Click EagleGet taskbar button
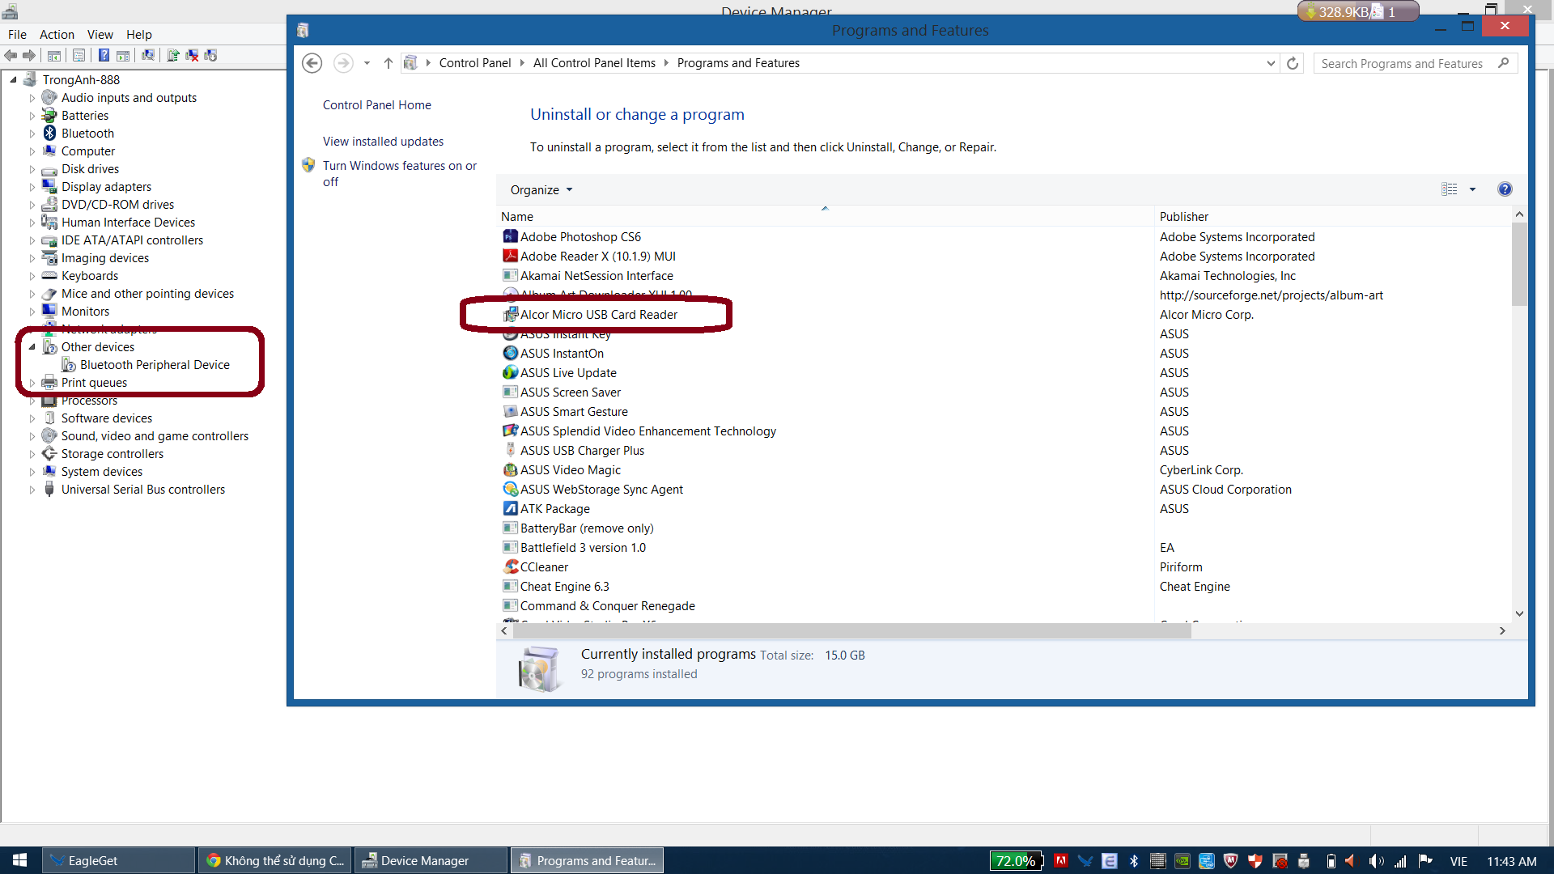Viewport: 1554px width, 874px height. (118, 861)
